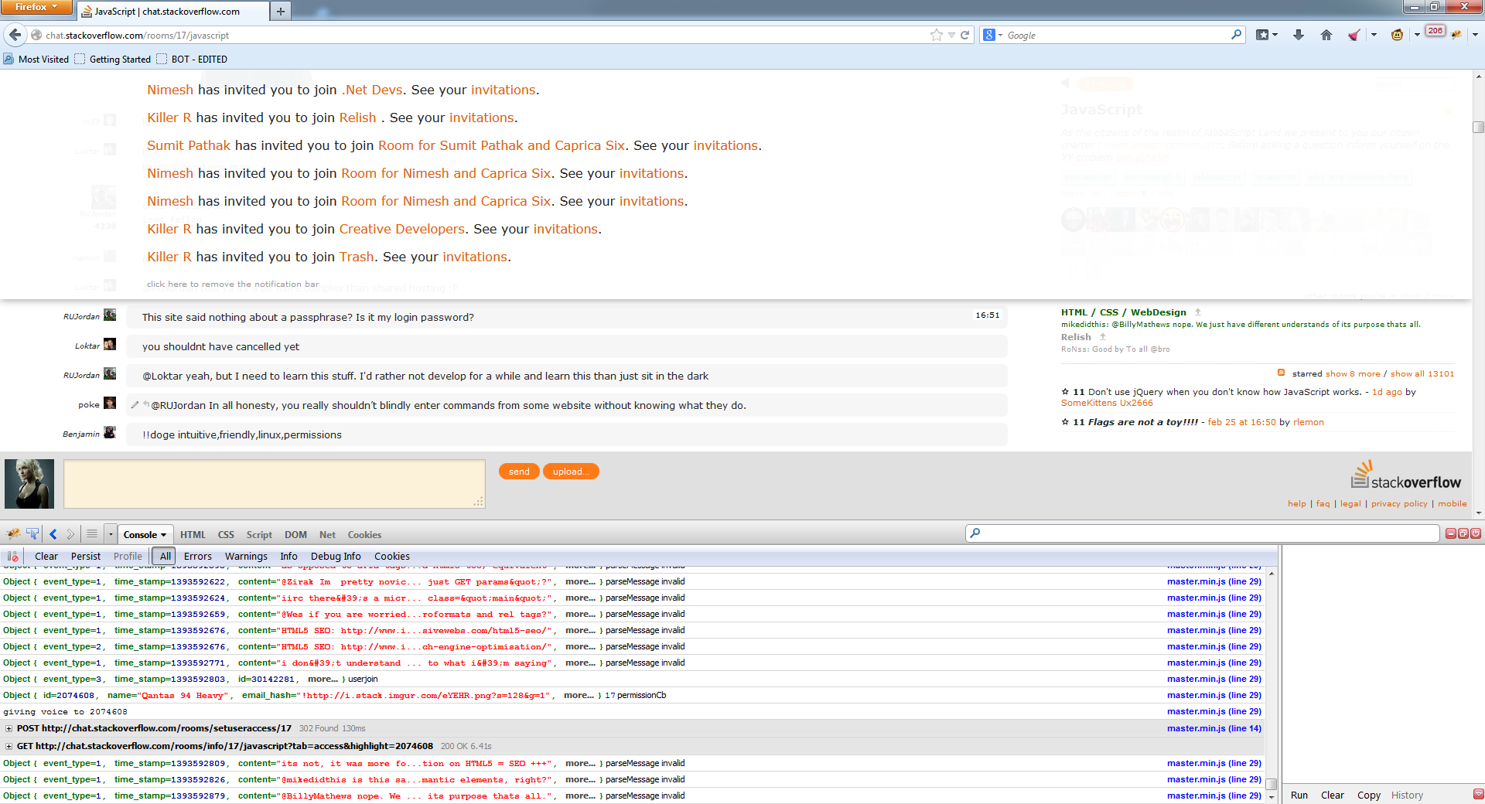The height and width of the screenshot is (804, 1485).
Task: Click the page vertical scrollbar thumb
Action: point(1478,128)
